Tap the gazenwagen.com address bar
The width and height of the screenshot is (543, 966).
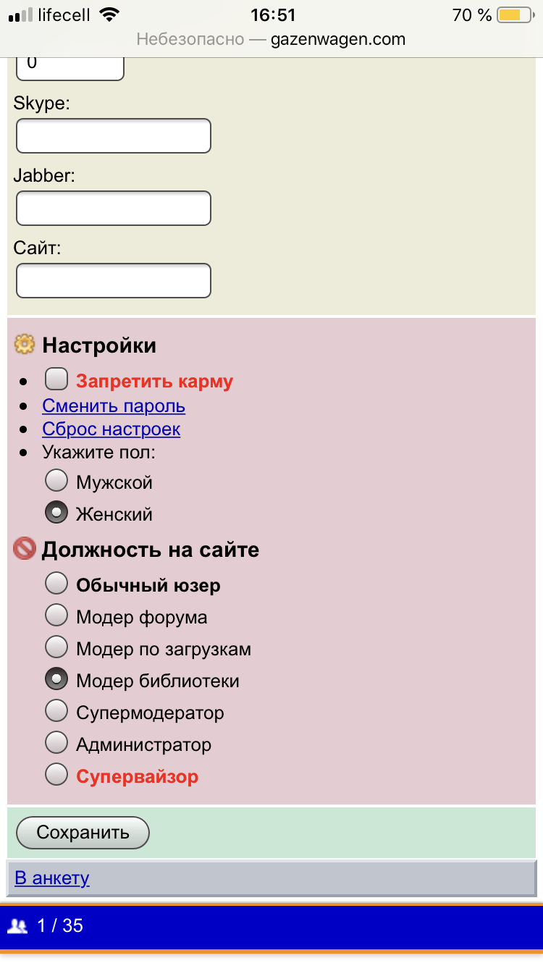[271, 39]
